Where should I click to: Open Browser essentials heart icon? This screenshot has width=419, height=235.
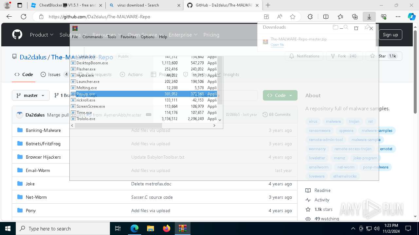point(384,17)
